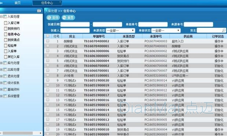
Task: Check the row for TS16063000005
Action: pos(48,56)
